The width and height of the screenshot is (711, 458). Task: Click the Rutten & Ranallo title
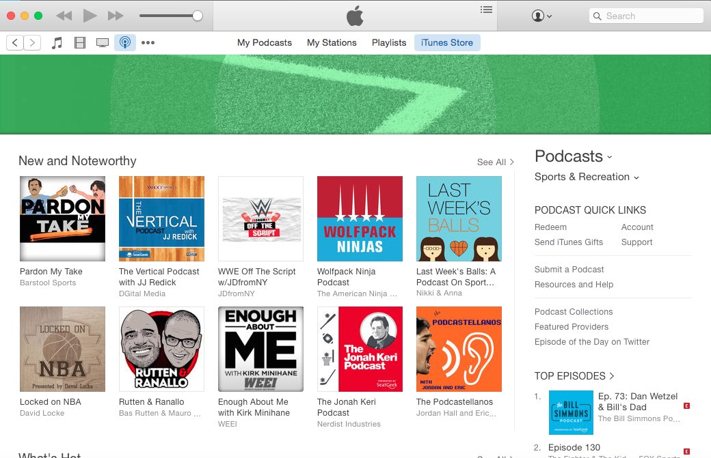152,402
